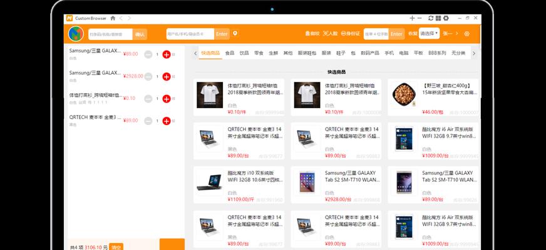Select ID card (身份证) verification

350,34
